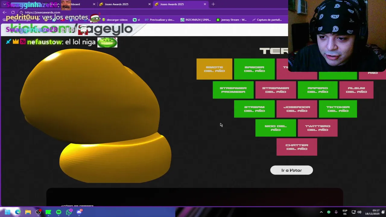Open Microsoft Edge from the taskbar
Image resolution: width=386 pixels, height=217 pixels.
[18, 212]
